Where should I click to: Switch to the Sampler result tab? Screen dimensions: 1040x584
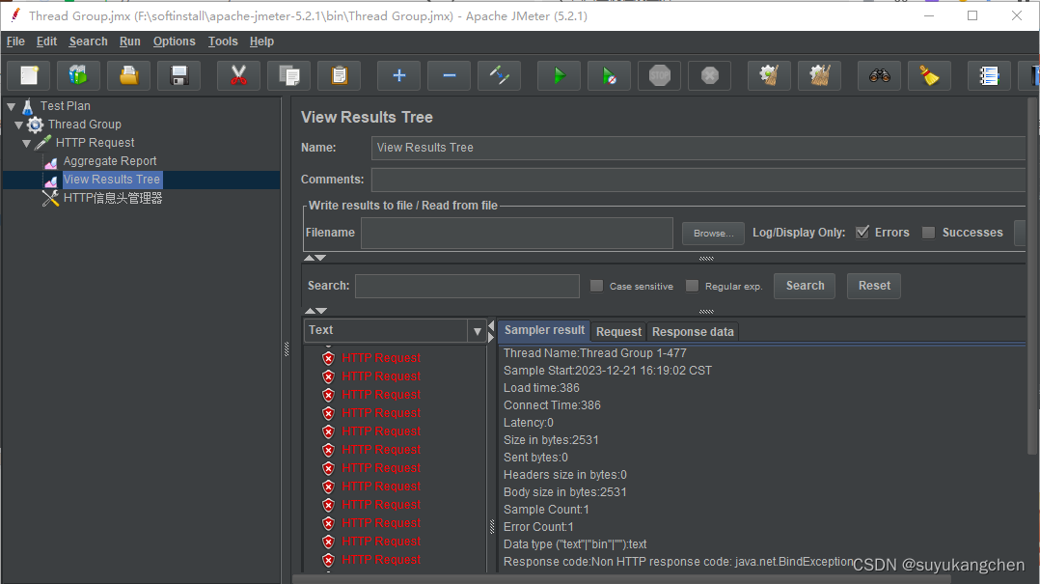tap(544, 330)
